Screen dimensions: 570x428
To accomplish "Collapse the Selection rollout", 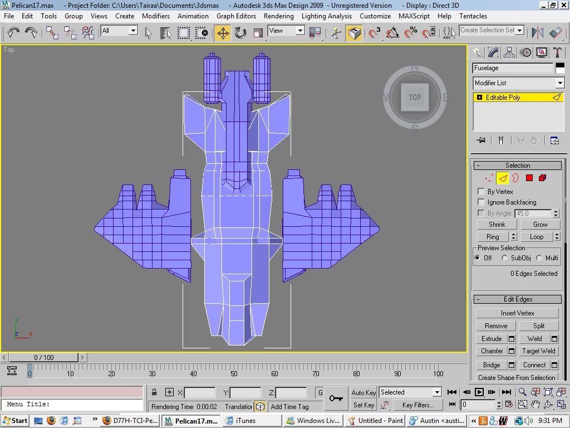I will (x=518, y=166).
